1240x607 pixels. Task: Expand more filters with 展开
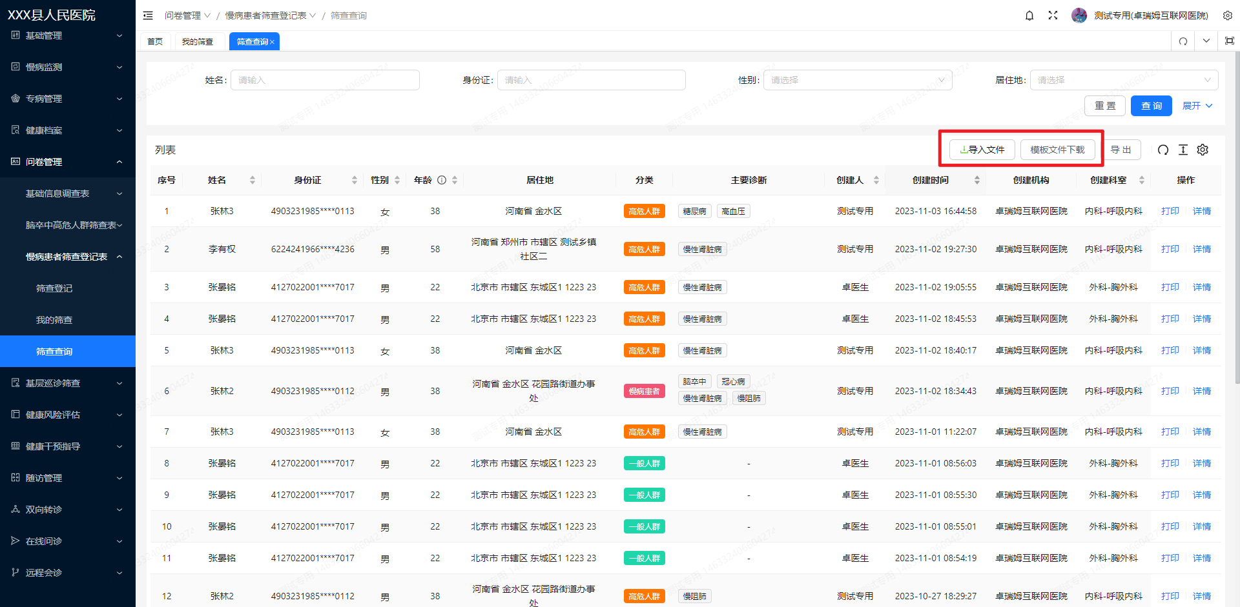[1197, 106]
